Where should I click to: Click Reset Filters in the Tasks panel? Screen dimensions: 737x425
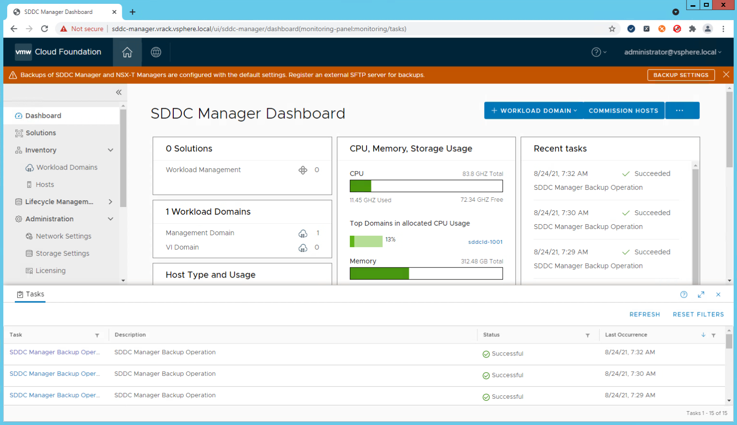tap(698, 314)
